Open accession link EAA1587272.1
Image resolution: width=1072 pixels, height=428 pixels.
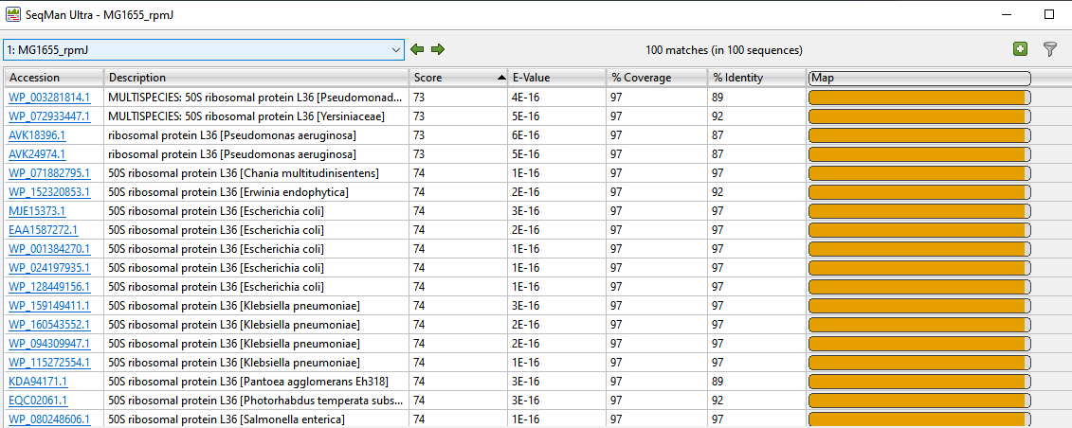pos(43,229)
